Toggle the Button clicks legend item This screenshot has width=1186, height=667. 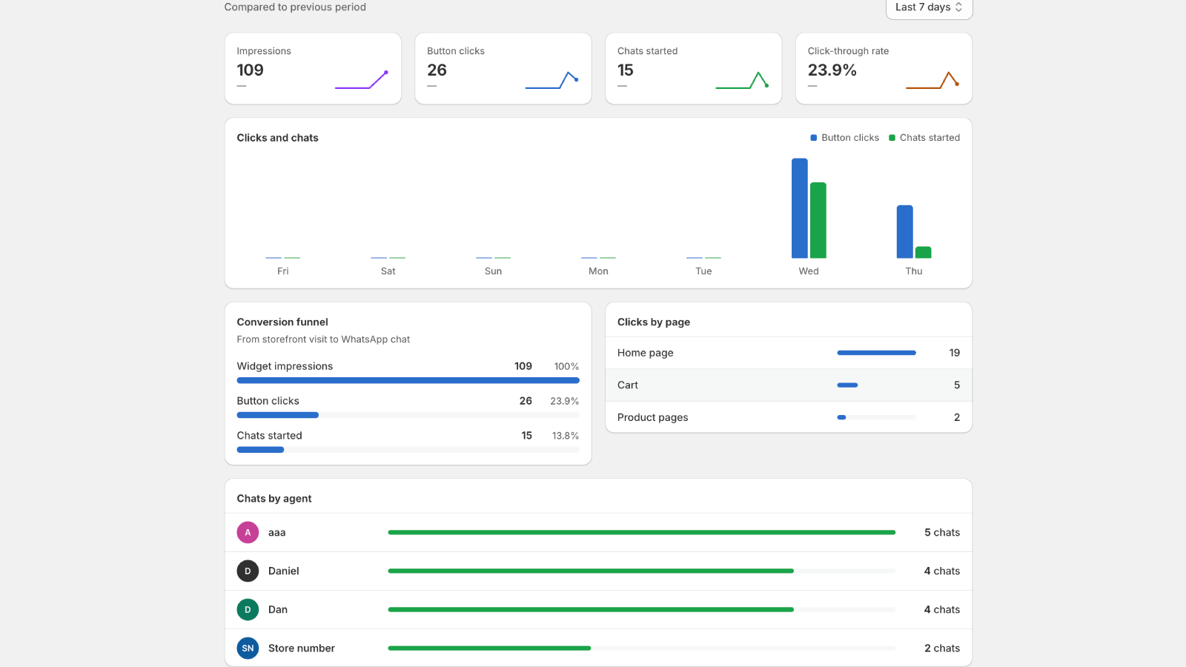point(845,138)
